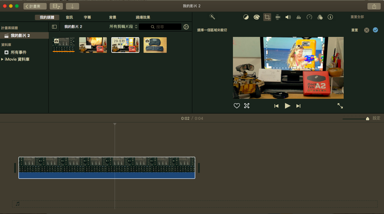This screenshot has height=214, width=384.
Task: Select the cropping tool icon
Action: (x=267, y=17)
